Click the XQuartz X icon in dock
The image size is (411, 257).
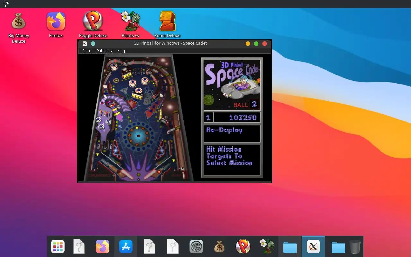313,247
